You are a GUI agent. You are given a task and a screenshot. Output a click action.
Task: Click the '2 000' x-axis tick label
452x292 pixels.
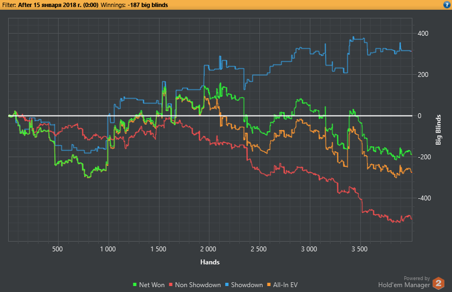(x=208, y=249)
